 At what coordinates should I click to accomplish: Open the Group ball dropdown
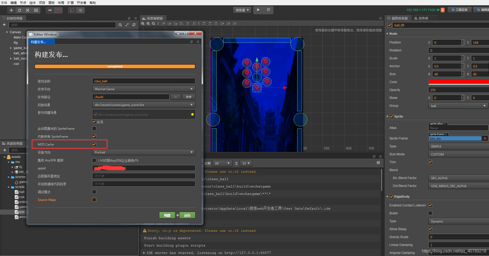[458, 106]
